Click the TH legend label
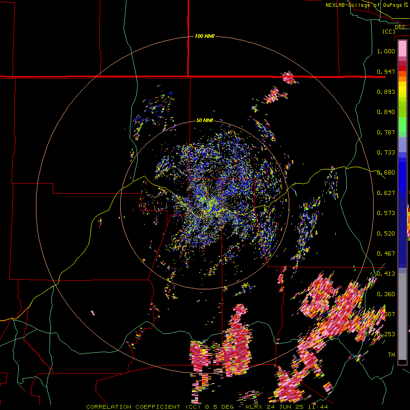Screen dimensions: 410x410 coord(391,354)
